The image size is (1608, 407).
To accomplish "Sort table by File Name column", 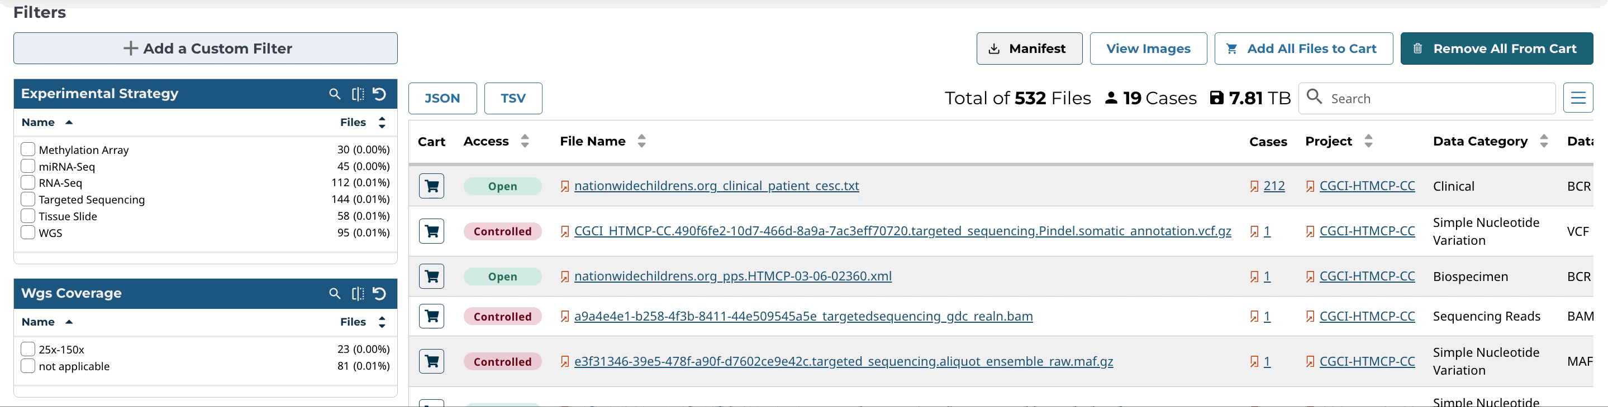I will tap(641, 142).
